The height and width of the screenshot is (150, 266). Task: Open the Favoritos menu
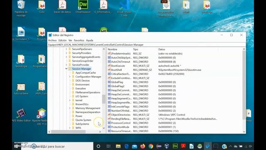(x=79, y=40)
